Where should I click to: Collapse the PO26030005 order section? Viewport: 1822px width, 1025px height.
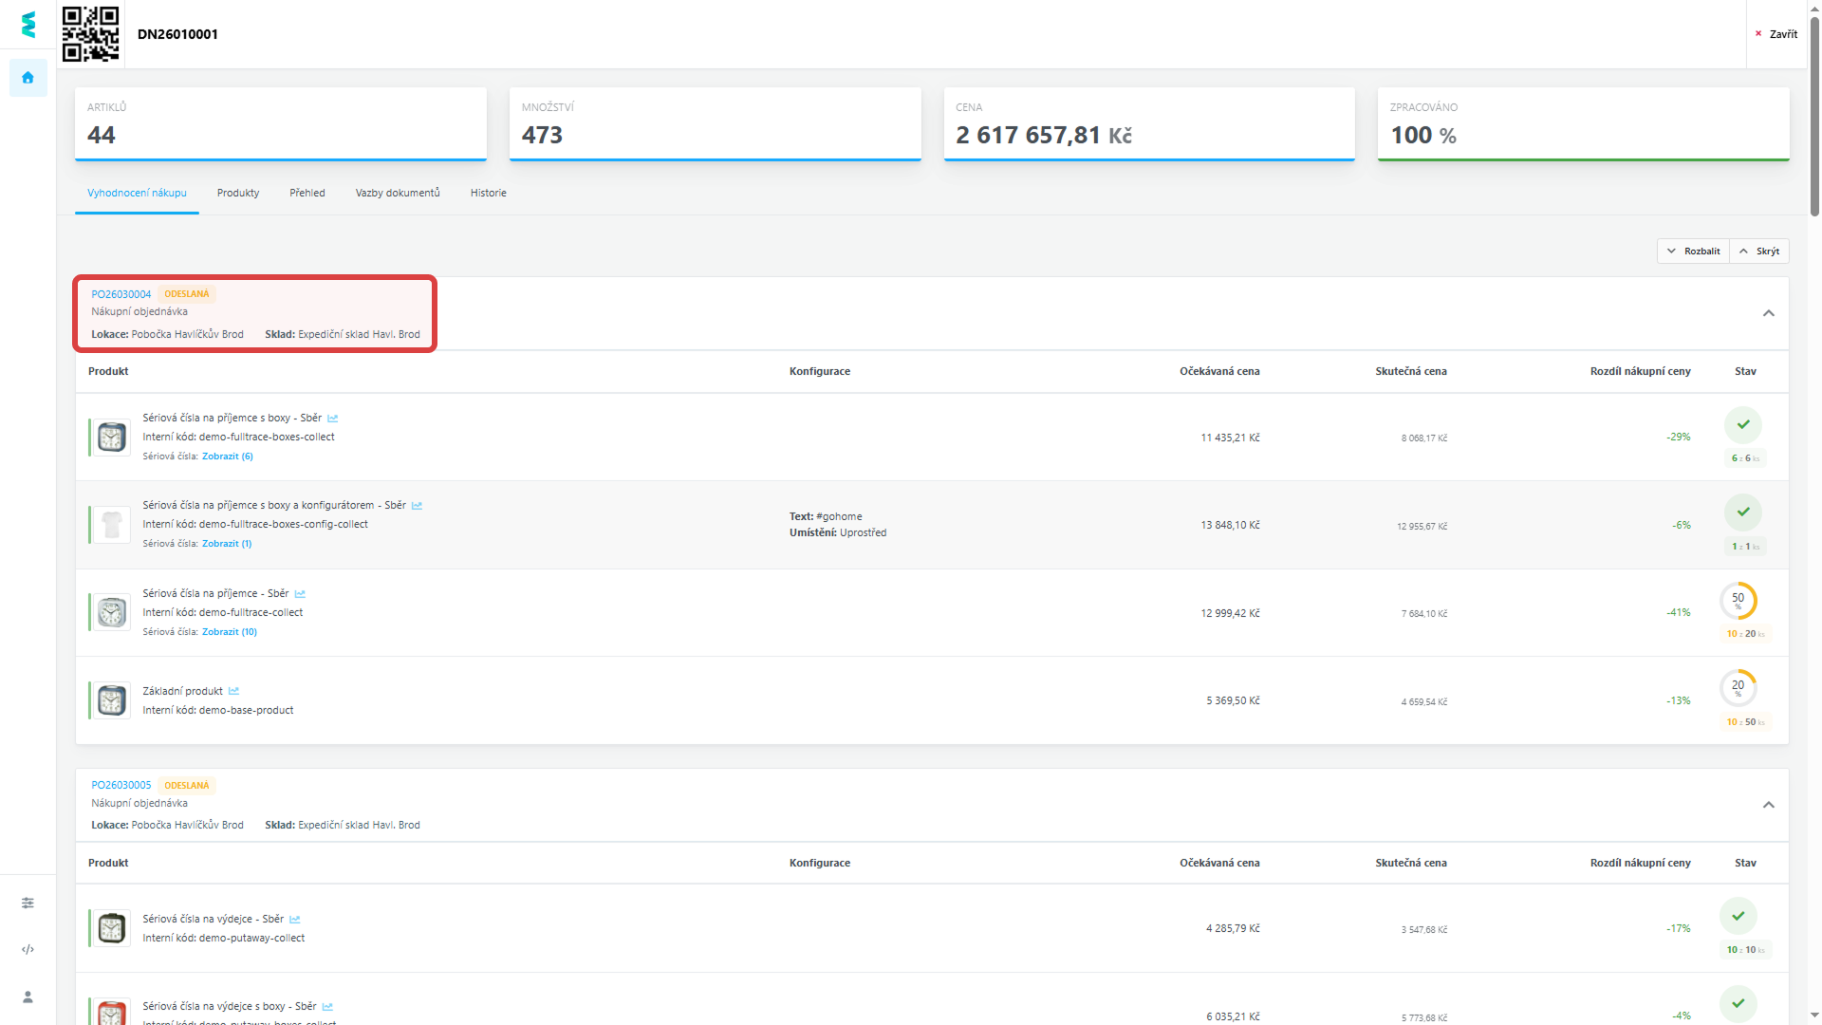(1768, 805)
